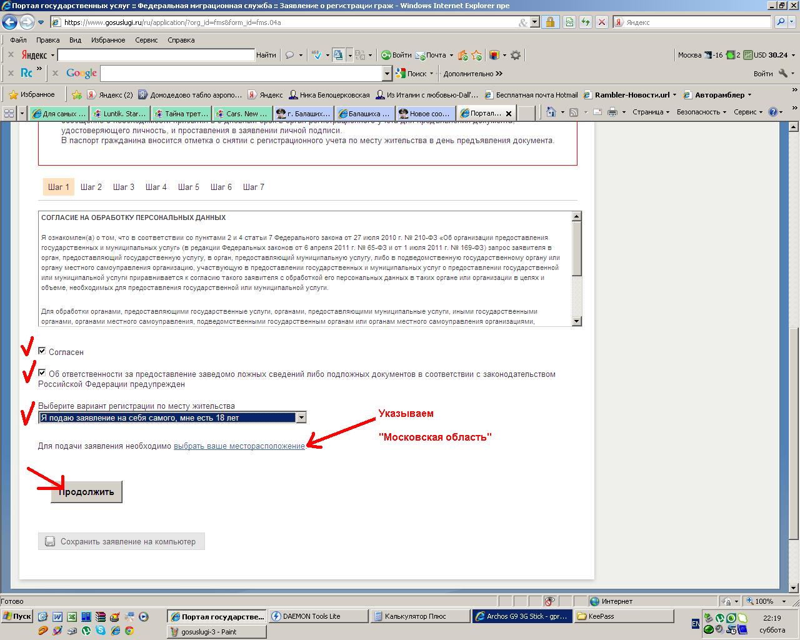This screenshot has width=800, height=640.
Task: Click the Stop loading red X icon
Action: coord(601,22)
